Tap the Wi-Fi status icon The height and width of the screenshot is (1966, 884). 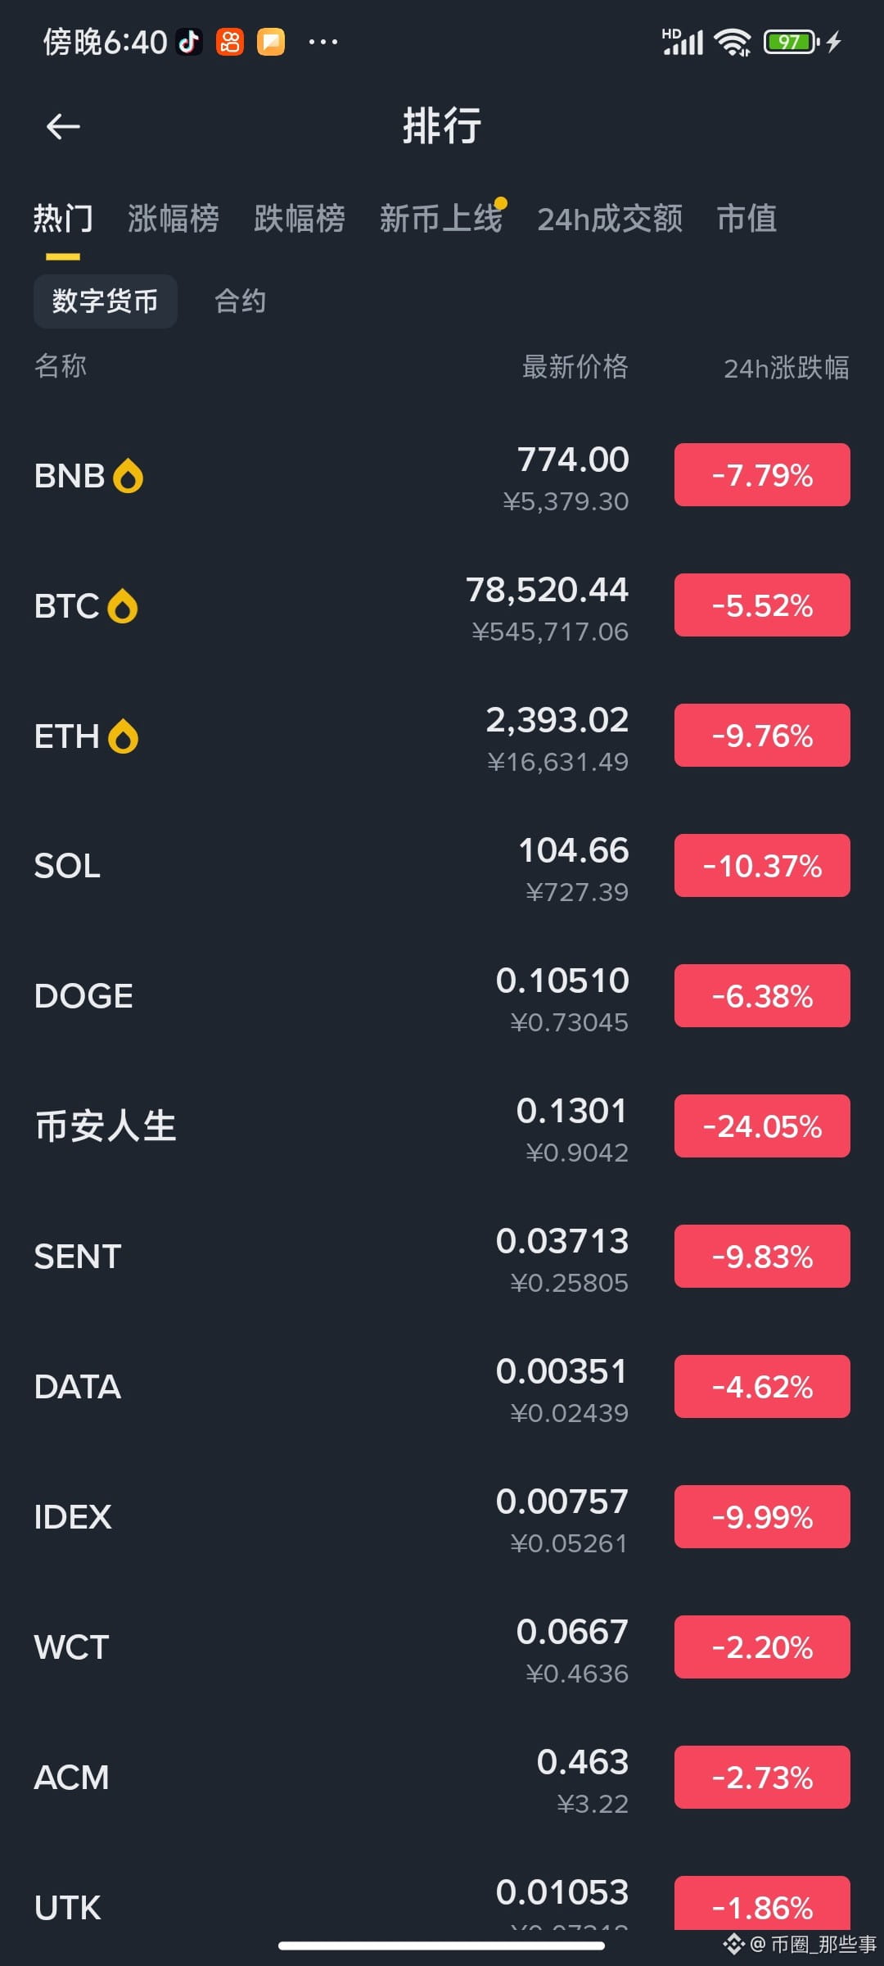[732, 42]
